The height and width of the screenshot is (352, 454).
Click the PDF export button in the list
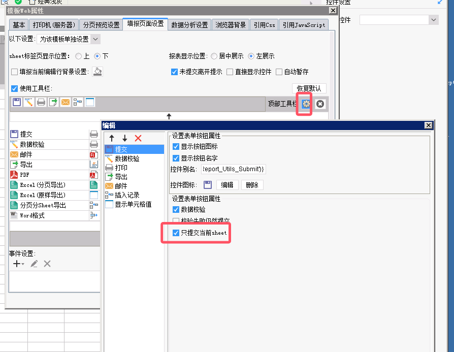[x=24, y=175]
